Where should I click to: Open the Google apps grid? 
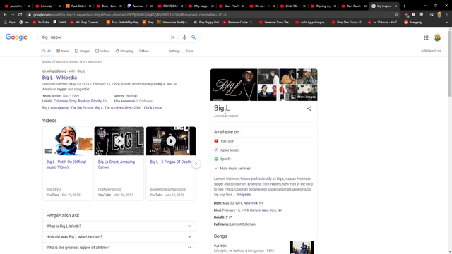tap(426, 37)
